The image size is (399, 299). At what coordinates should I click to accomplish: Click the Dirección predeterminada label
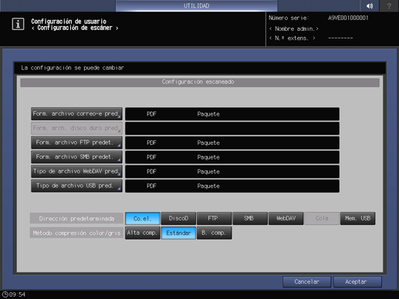[76, 218]
